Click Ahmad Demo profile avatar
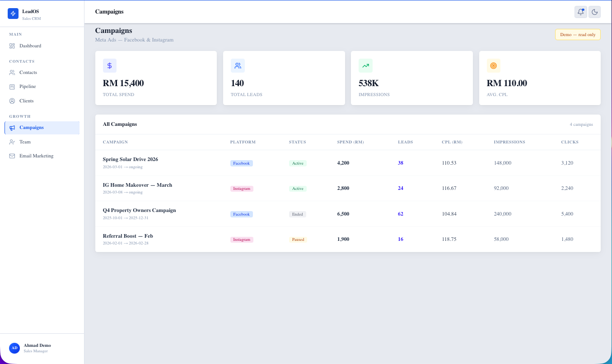 pyautogui.click(x=14, y=348)
